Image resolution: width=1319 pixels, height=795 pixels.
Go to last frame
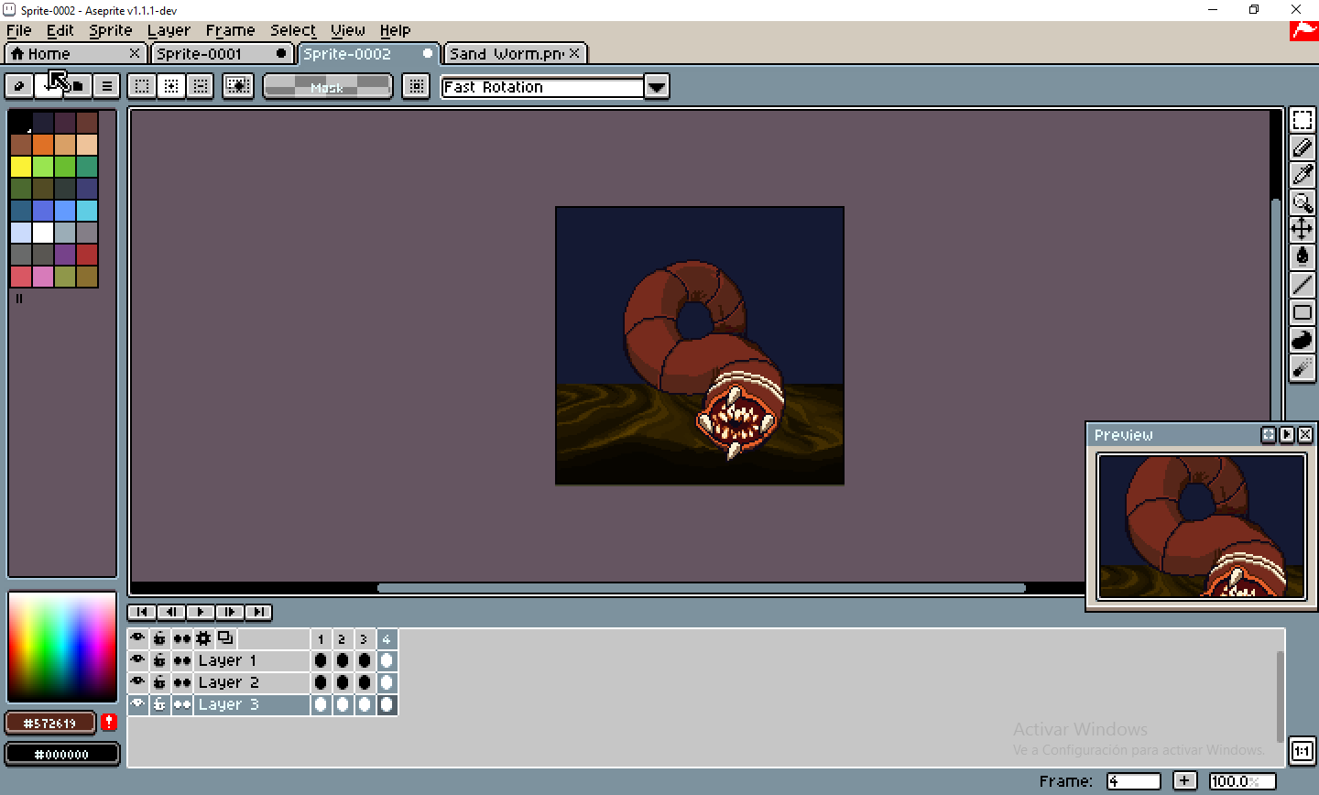click(x=258, y=612)
